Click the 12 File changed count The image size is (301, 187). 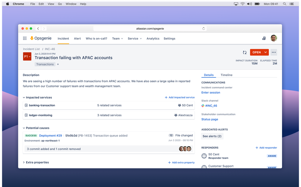click(x=181, y=136)
